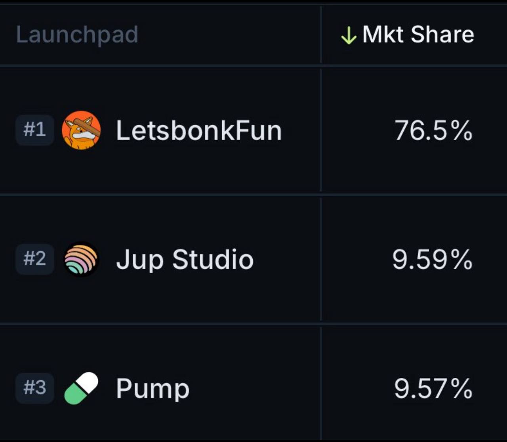507x442 pixels.
Task: Select the #2 rank badge
Action: pyautogui.click(x=35, y=259)
